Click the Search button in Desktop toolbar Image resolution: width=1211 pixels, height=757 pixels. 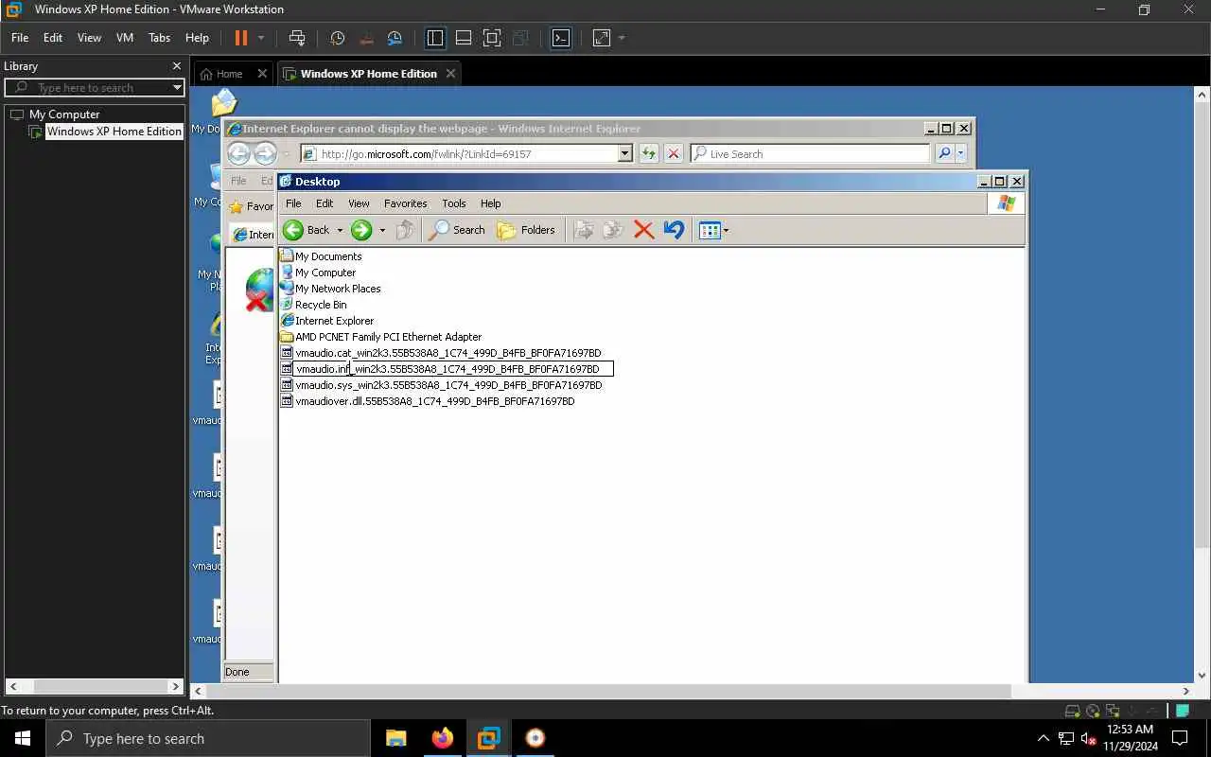point(457,230)
